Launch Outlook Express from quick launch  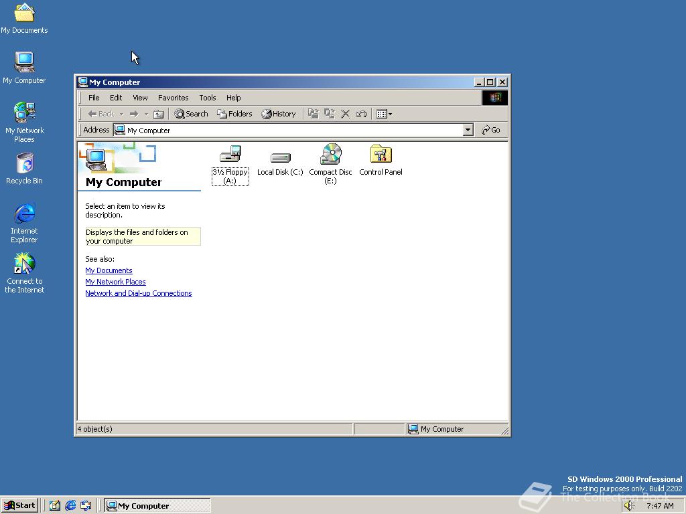coord(86,506)
